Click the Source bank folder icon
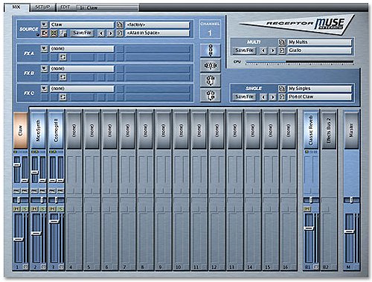This screenshot has height=282, width=372. click(x=120, y=25)
